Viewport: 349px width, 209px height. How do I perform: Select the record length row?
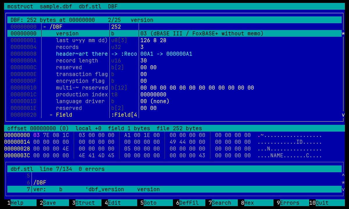click(x=174, y=61)
